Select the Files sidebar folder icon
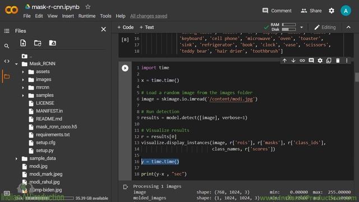359x202 pixels. tap(7, 76)
